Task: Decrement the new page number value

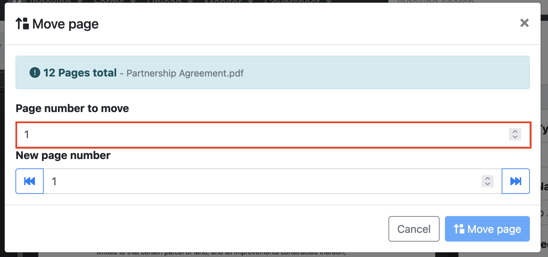Action: coord(487,184)
